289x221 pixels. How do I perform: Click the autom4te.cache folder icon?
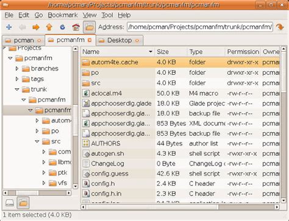pos(86,62)
